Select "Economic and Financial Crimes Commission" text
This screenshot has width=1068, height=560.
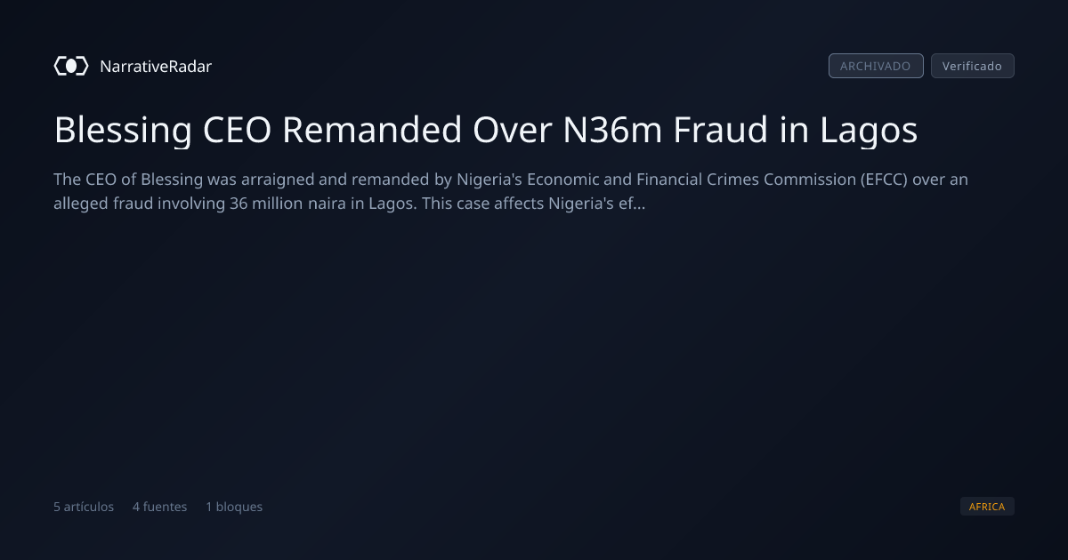coord(658,180)
